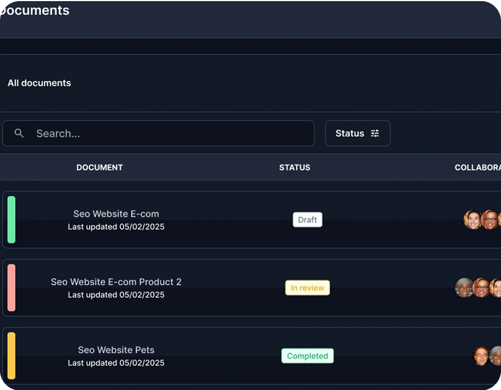The height and width of the screenshot is (390, 501).
Task: Click the green color bar on E-com row
Action: (12, 220)
